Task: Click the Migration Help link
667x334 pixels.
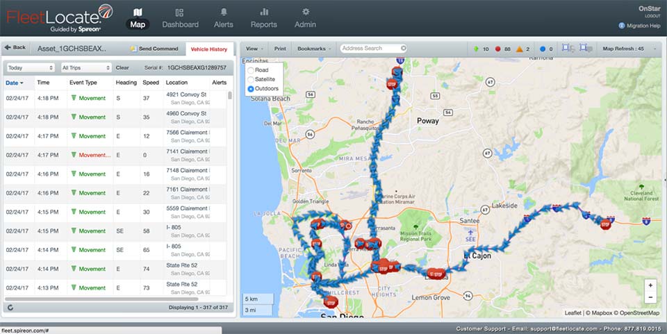Action: point(641,26)
